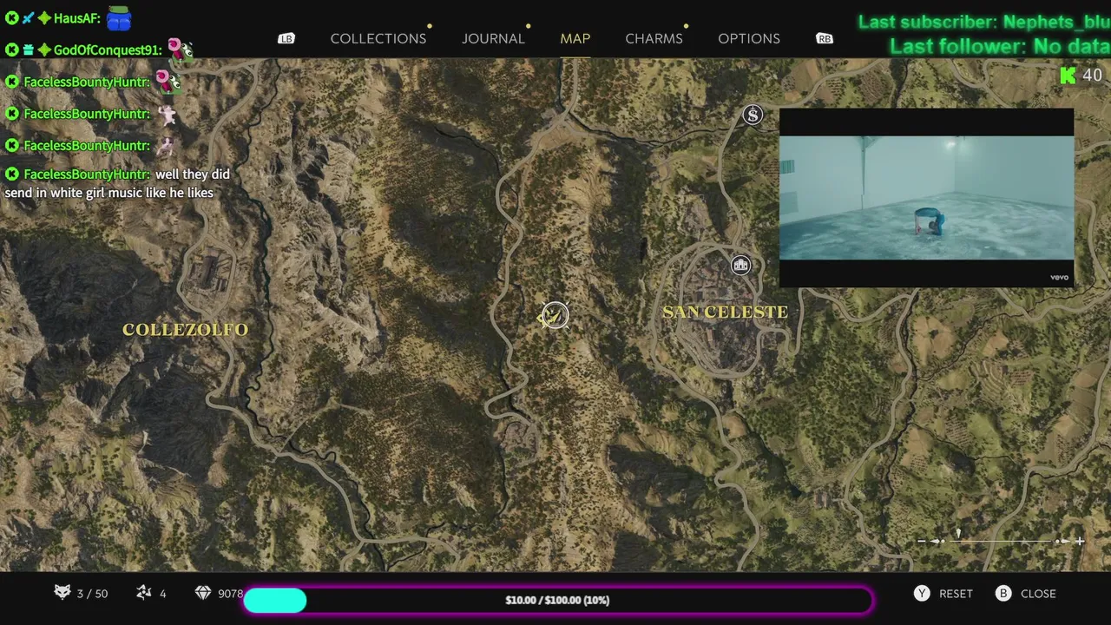Open the OPTIONS tab
The height and width of the screenshot is (625, 1111).
click(x=748, y=38)
